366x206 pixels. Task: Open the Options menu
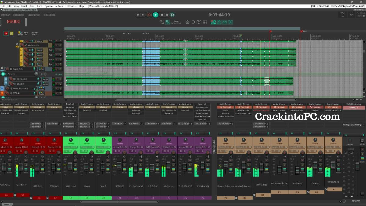[48, 6]
